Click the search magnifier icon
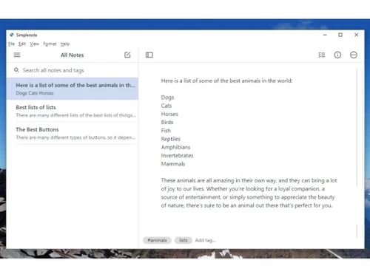This screenshot has height=277, width=370. coord(16,70)
